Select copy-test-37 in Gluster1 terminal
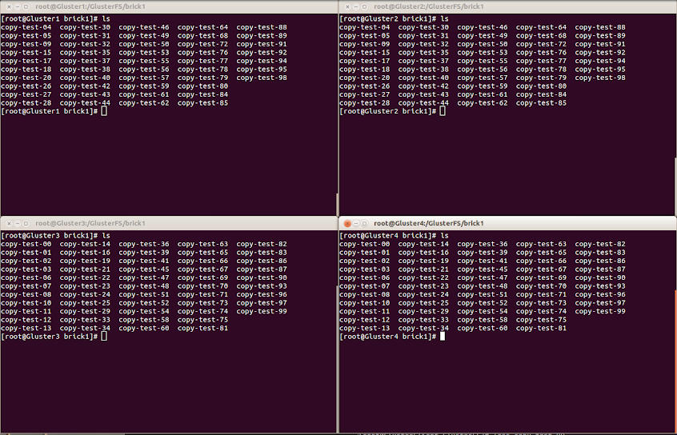 (x=85, y=62)
